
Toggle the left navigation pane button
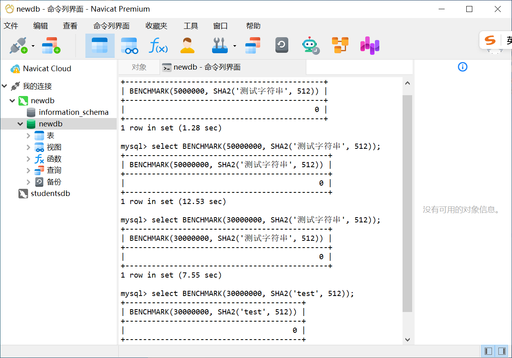[488, 351]
